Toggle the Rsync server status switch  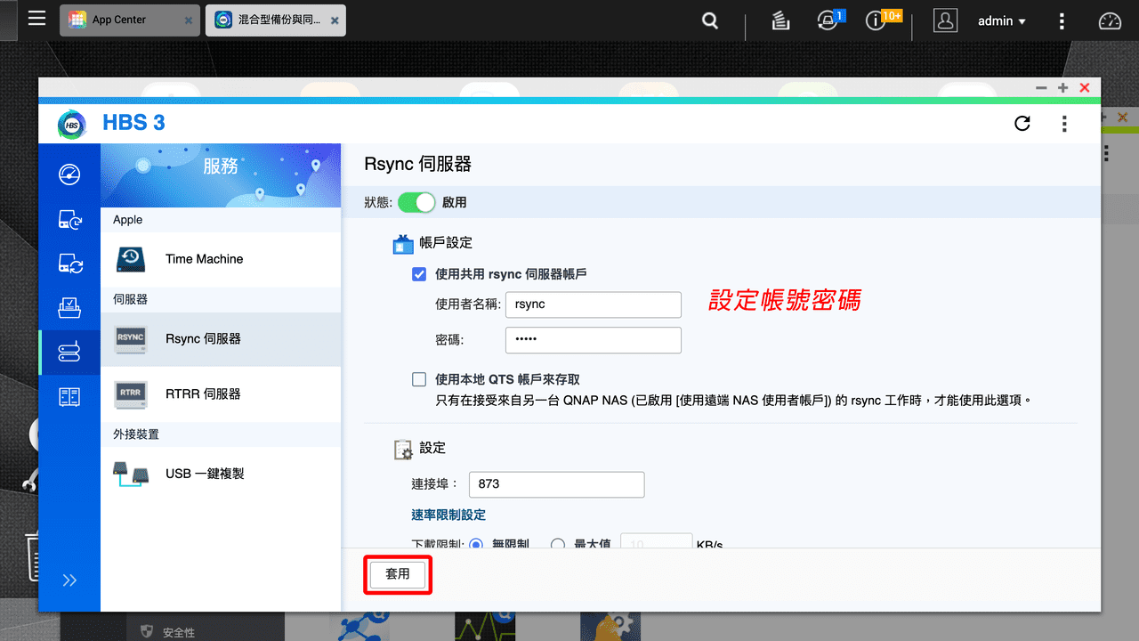pyautogui.click(x=416, y=202)
